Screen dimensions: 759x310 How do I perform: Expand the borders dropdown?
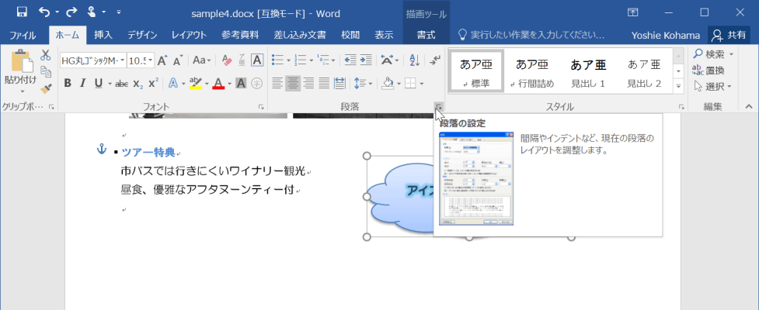(x=422, y=84)
